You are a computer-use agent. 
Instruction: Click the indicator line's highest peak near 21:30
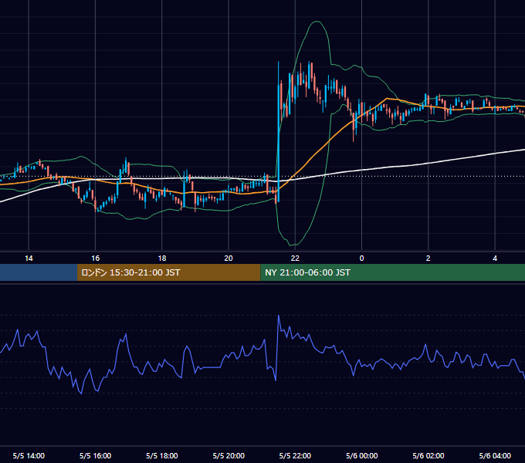[279, 316]
